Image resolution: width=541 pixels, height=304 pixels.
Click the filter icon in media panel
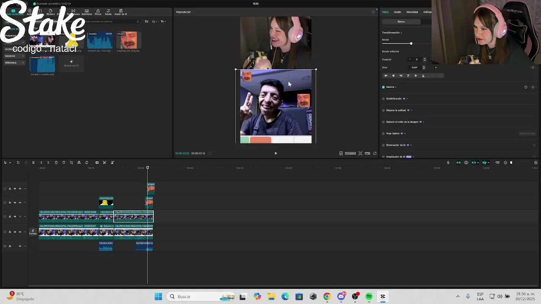(164, 22)
